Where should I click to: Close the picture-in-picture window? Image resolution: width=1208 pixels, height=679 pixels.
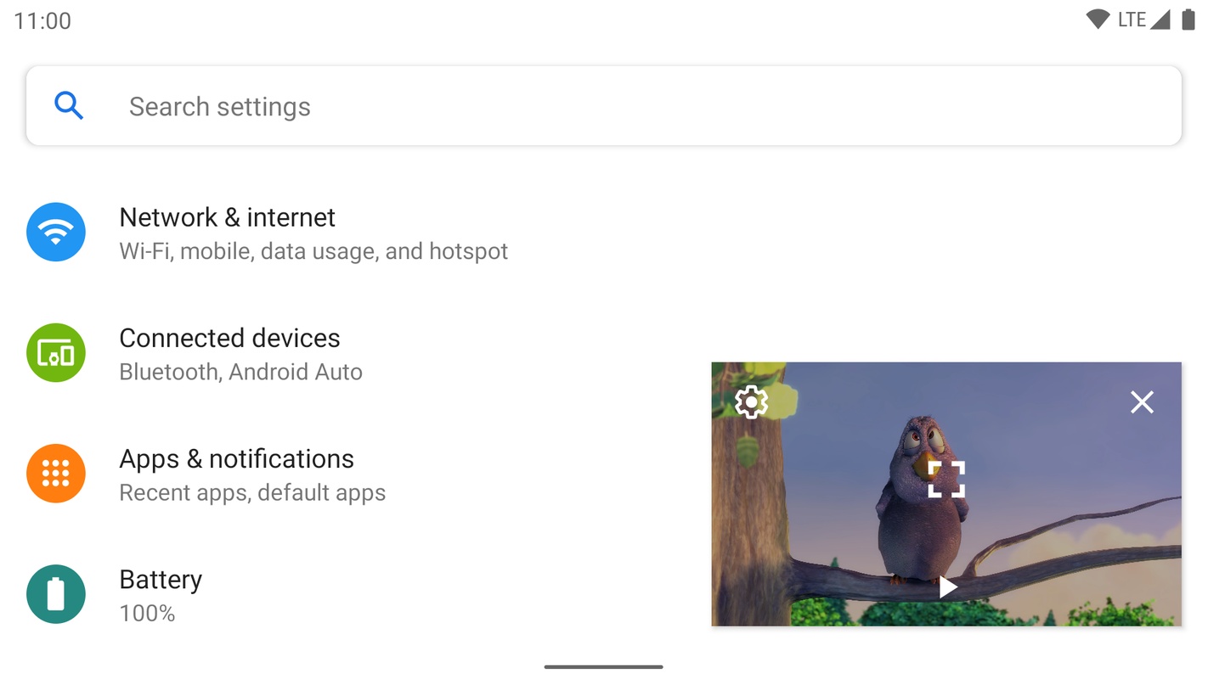click(x=1142, y=401)
